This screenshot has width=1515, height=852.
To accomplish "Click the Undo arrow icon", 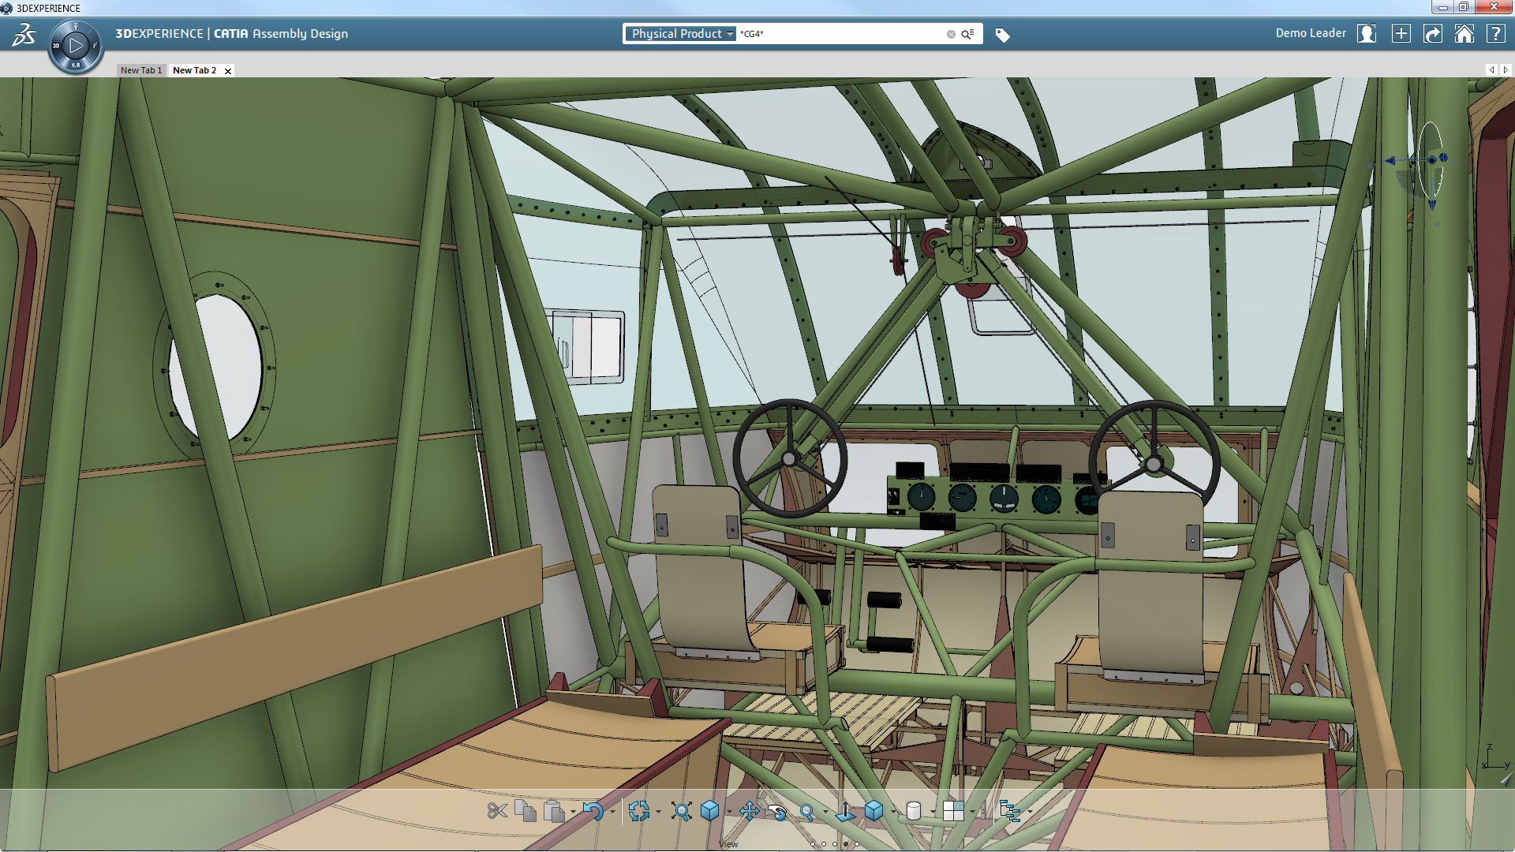I will (593, 811).
